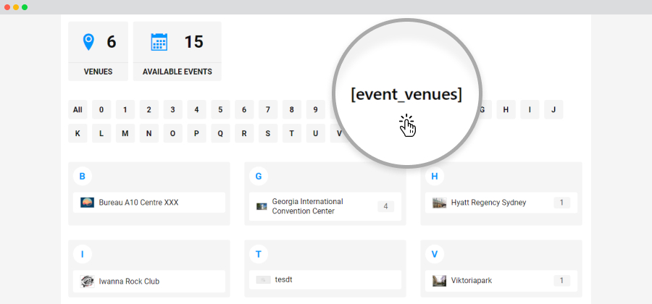Click Iwanna Rock Club logo icon
Viewport: 652px width, 304px height.
pos(88,281)
